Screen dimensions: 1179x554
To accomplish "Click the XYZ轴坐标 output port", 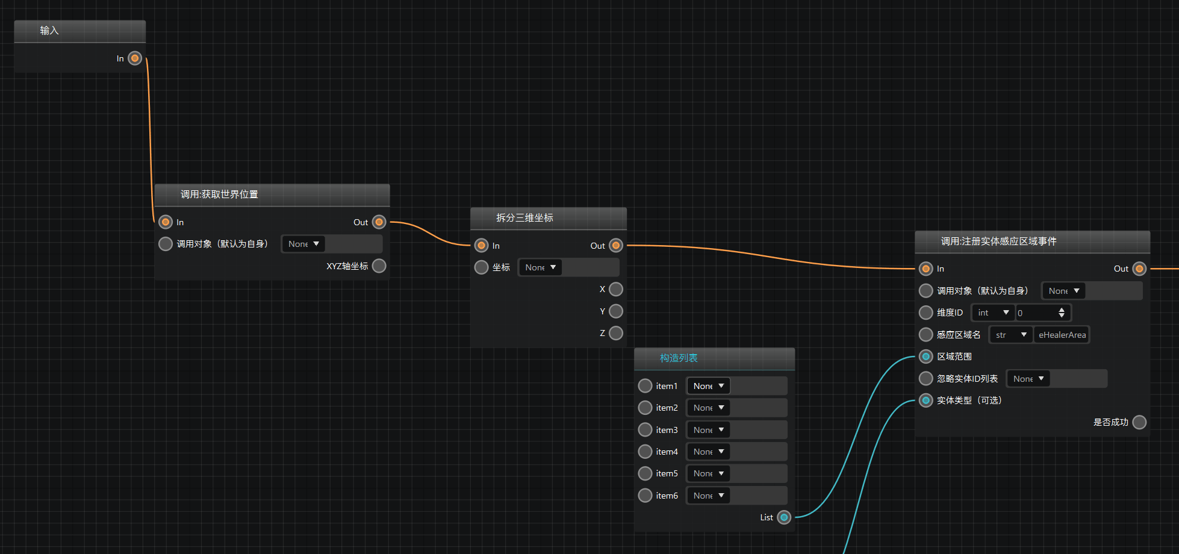I will click(379, 266).
